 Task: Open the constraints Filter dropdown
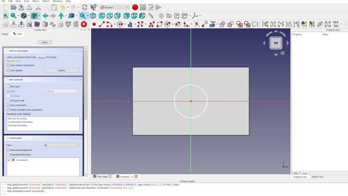click(x=61, y=145)
